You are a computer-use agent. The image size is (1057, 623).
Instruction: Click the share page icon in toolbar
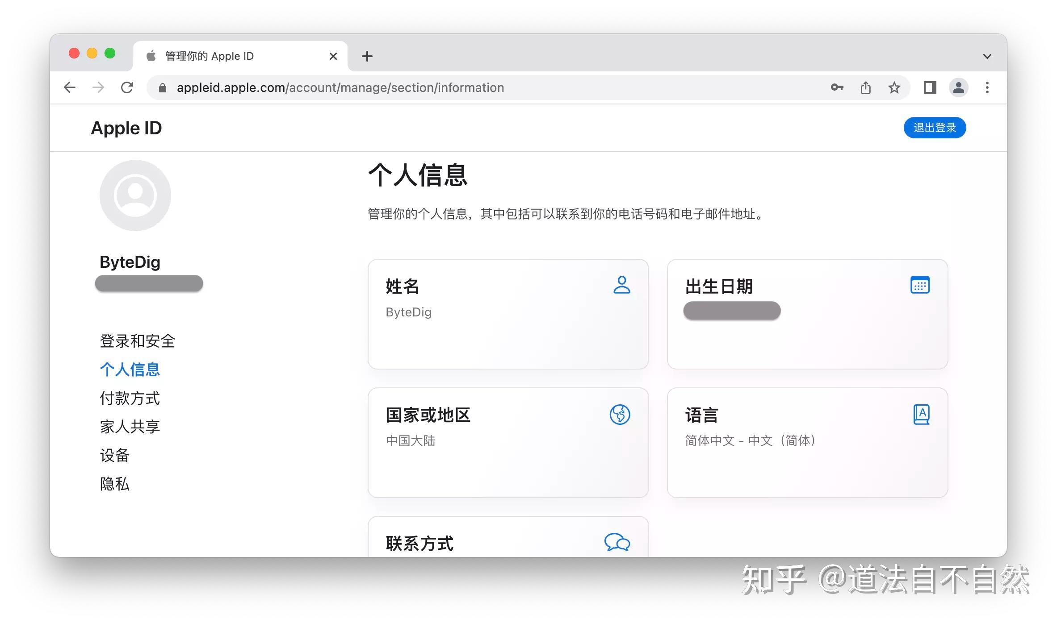tap(866, 87)
